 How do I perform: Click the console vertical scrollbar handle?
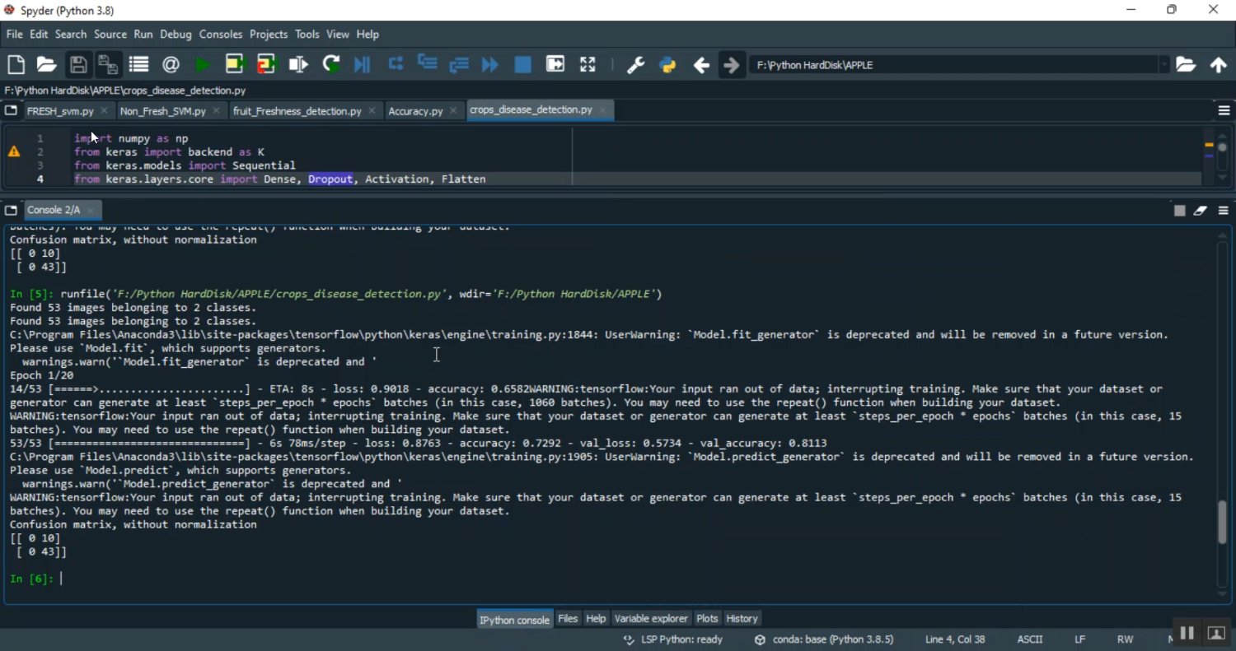point(1222,522)
